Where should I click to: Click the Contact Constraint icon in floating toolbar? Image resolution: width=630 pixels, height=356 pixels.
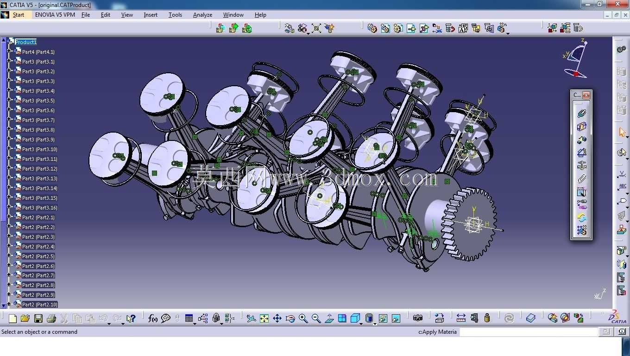(x=582, y=126)
